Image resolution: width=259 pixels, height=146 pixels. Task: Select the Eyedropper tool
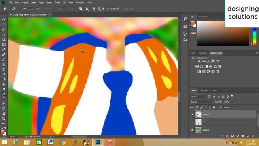[x=4, y=49]
